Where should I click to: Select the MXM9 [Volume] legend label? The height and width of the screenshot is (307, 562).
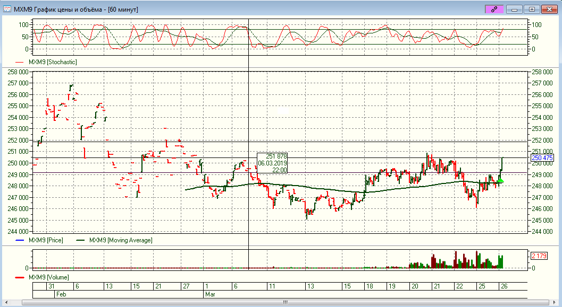pos(48,277)
